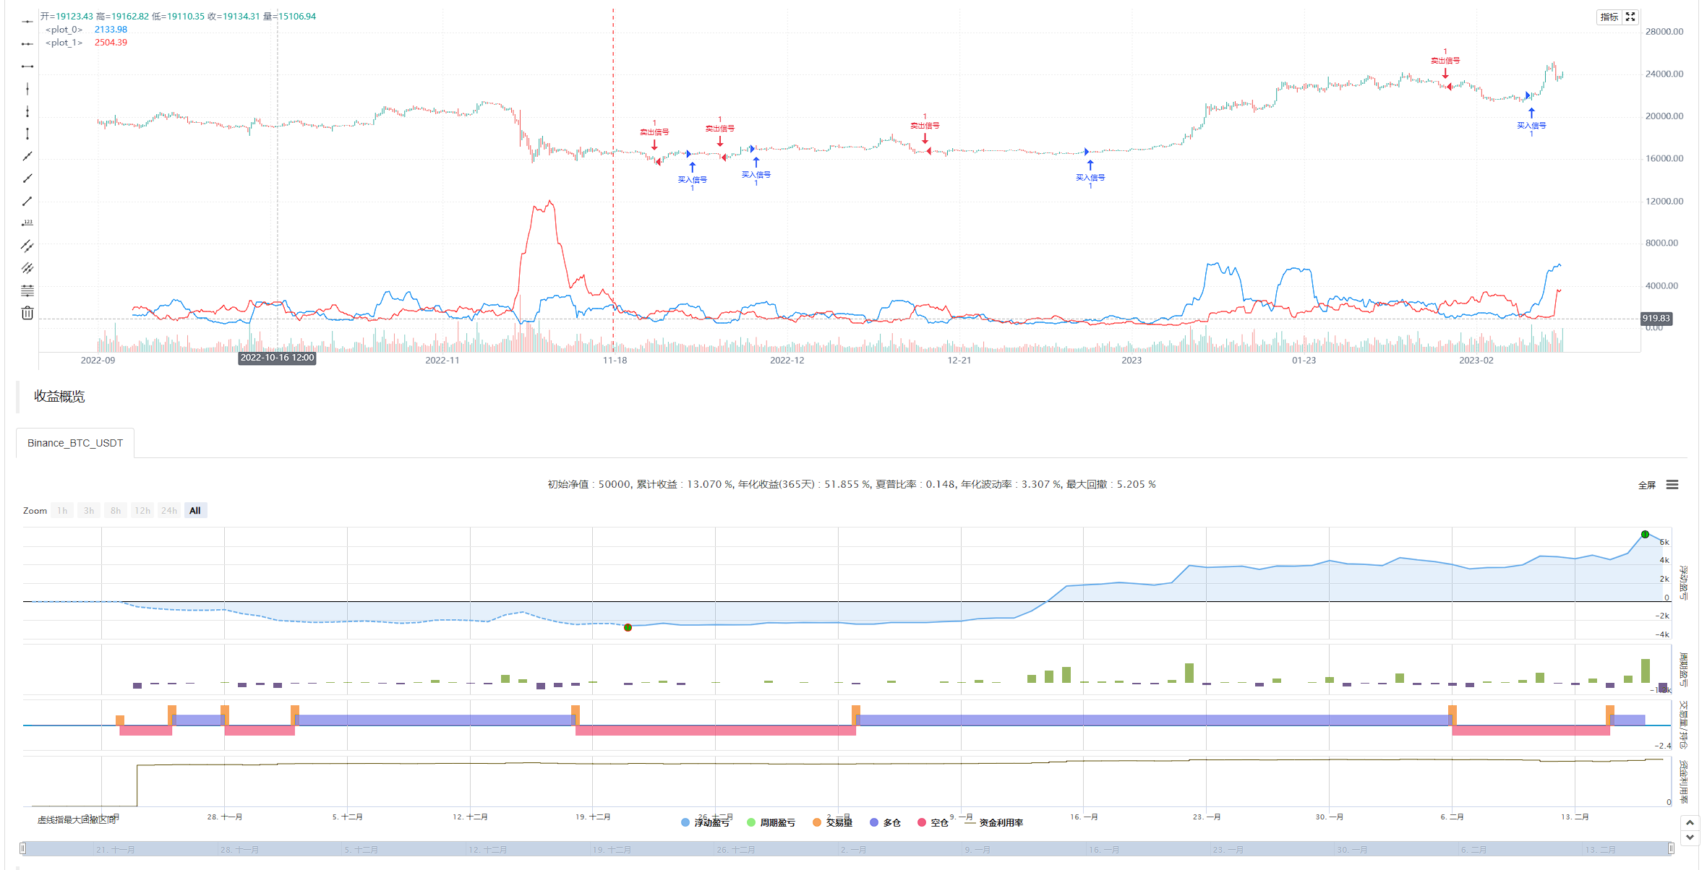Select the vertical line drawing tool
The height and width of the screenshot is (870, 1707).
(27, 89)
